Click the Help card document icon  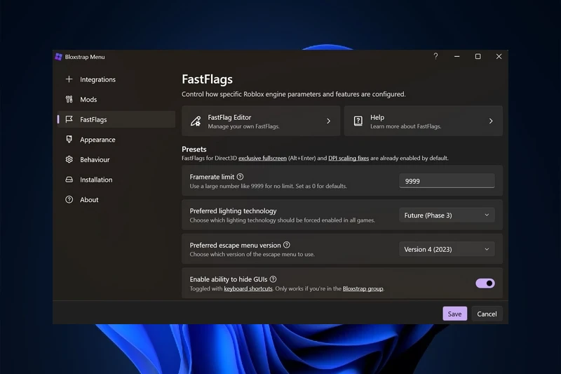(x=358, y=121)
